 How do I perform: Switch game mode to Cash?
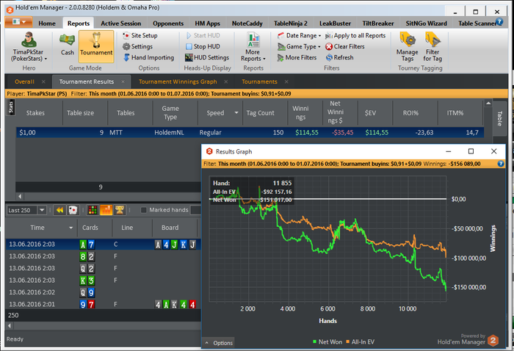pos(68,44)
